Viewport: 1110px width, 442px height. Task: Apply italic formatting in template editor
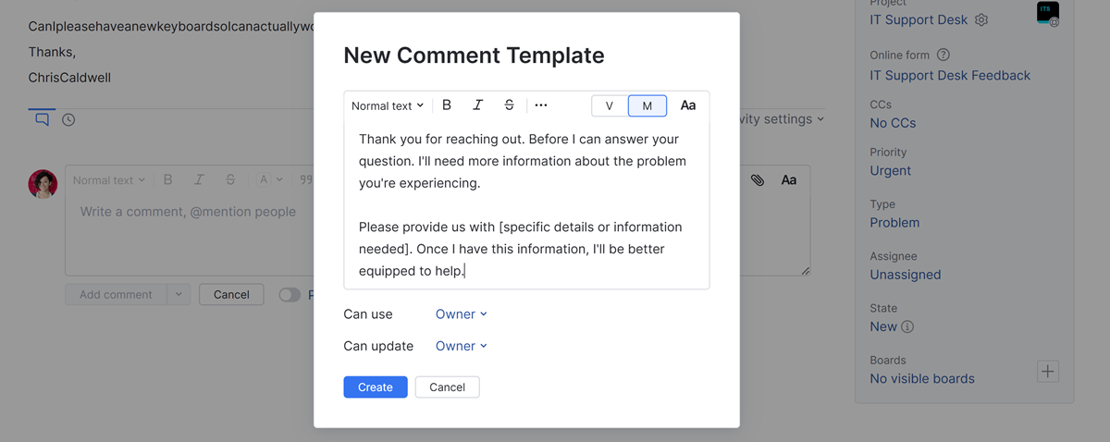click(477, 105)
